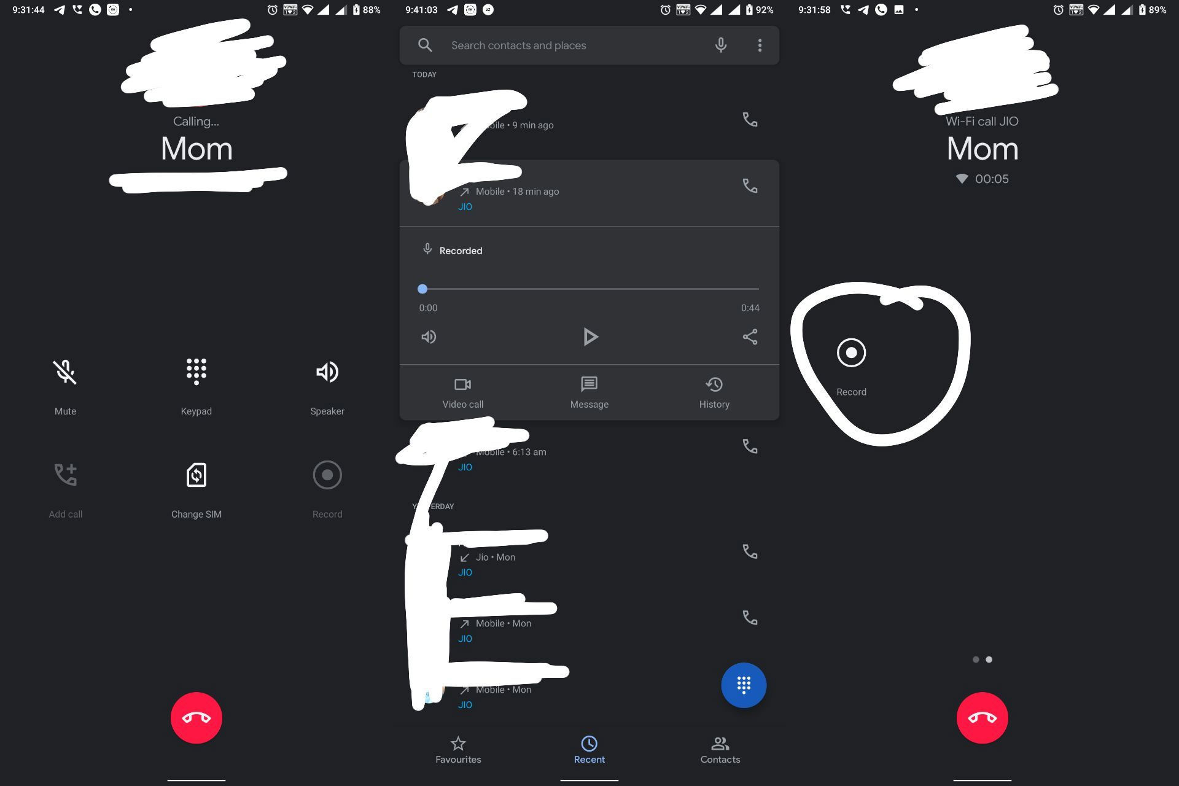
Task: Open Keypad during active call
Action: pos(196,386)
